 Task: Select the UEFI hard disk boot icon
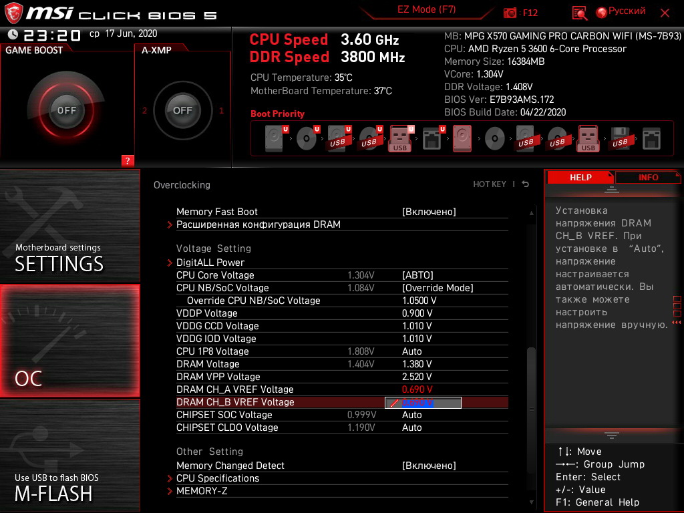tap(277, 139)
